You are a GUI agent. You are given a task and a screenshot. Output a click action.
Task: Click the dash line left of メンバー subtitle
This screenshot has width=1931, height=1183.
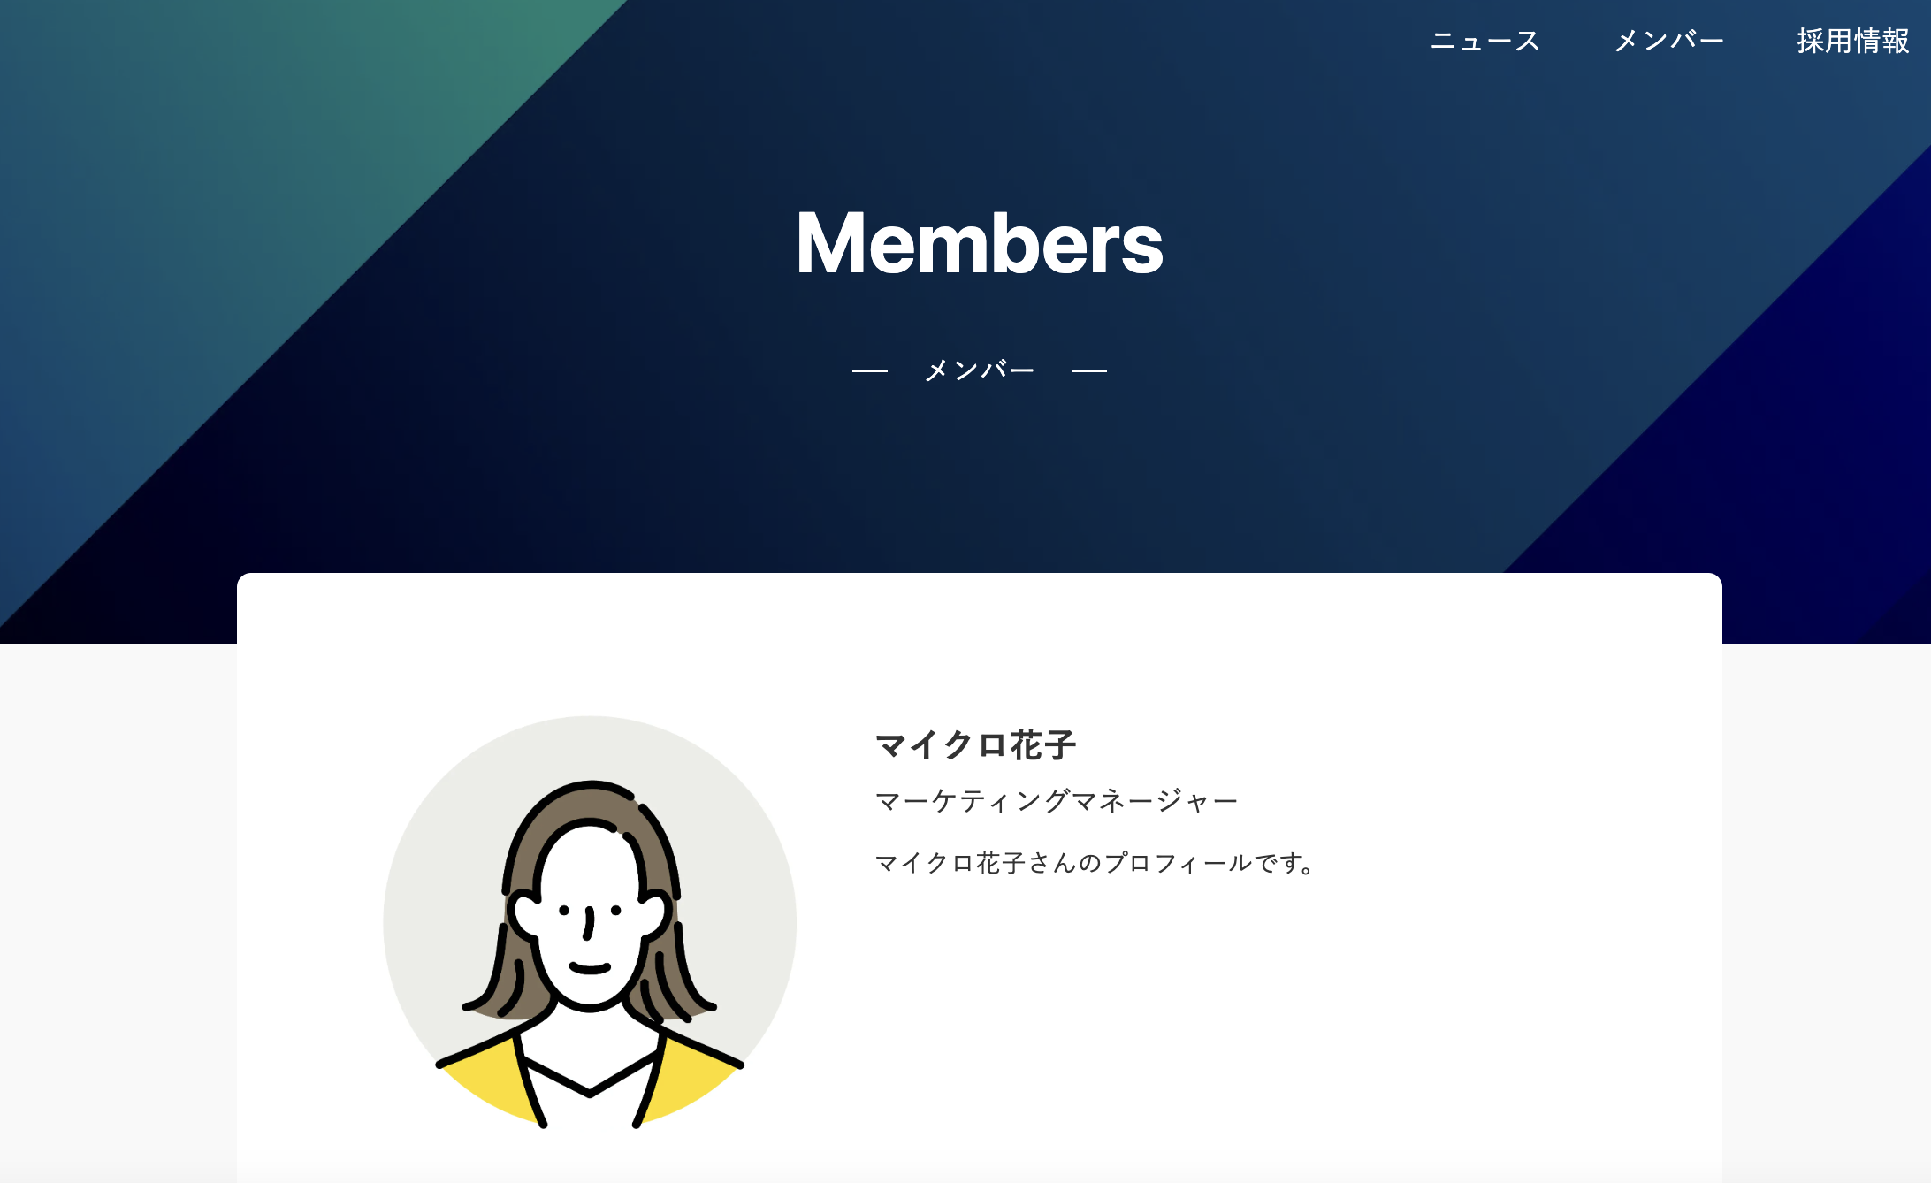[870, 371]
